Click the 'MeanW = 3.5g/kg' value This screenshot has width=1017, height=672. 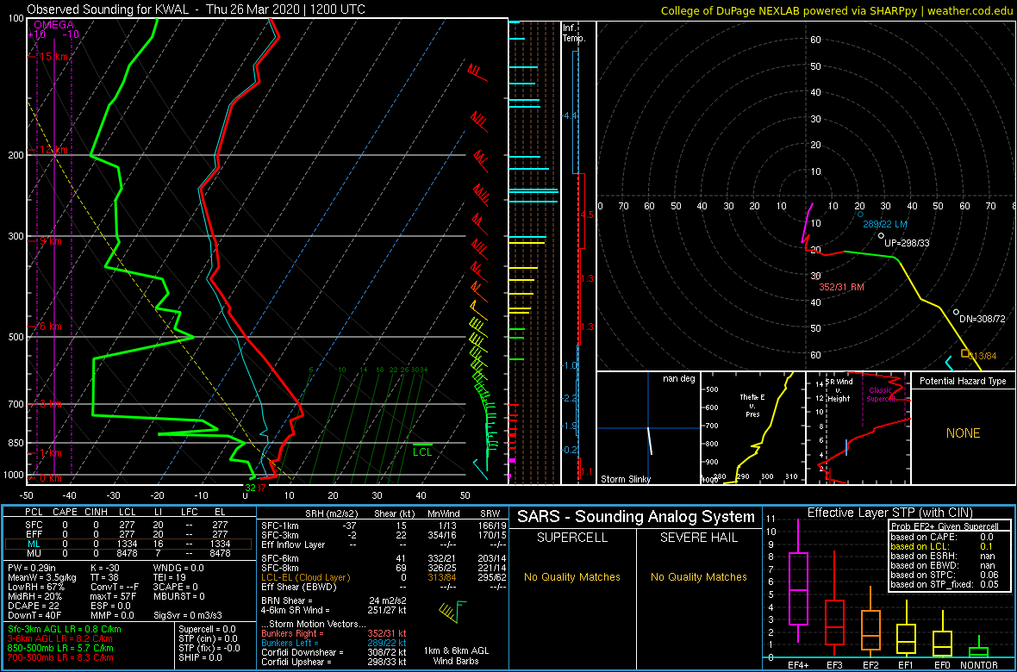pyautogui.click(x=42, y=577)
